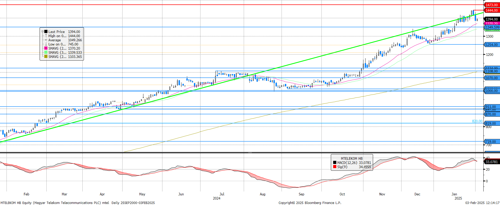Click the Sig(9) value 34.4955
The image size is (500, 205).
click(365, 167)
